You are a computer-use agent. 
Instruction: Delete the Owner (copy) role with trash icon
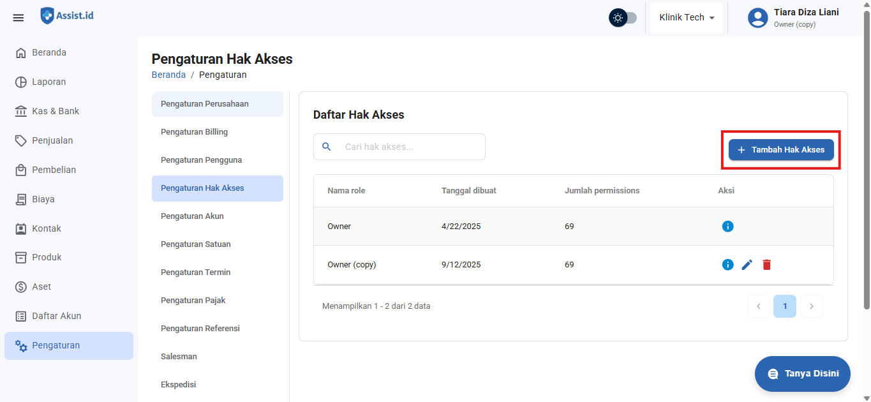(x=767, y=265)
